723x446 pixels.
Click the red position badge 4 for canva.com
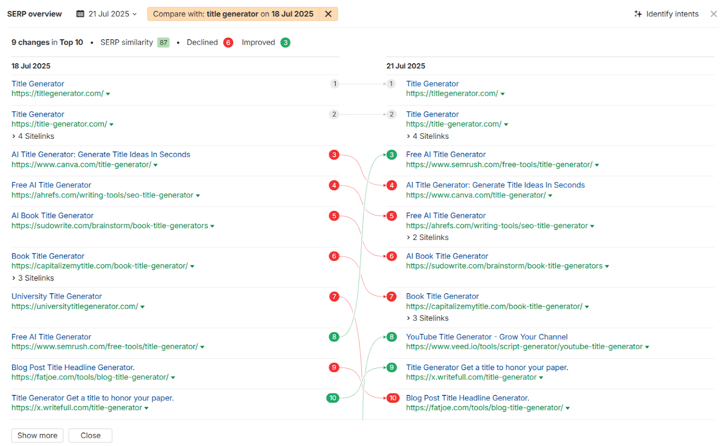(391, 185)
